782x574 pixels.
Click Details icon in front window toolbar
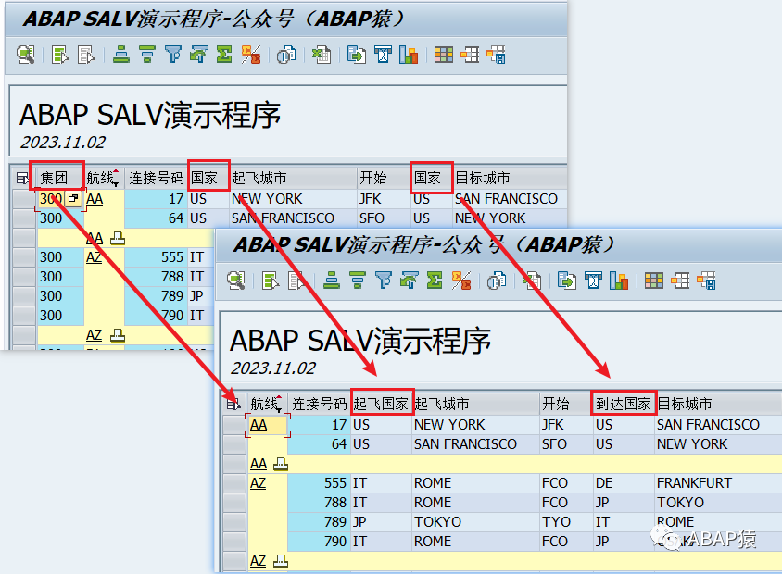[236, 281]
